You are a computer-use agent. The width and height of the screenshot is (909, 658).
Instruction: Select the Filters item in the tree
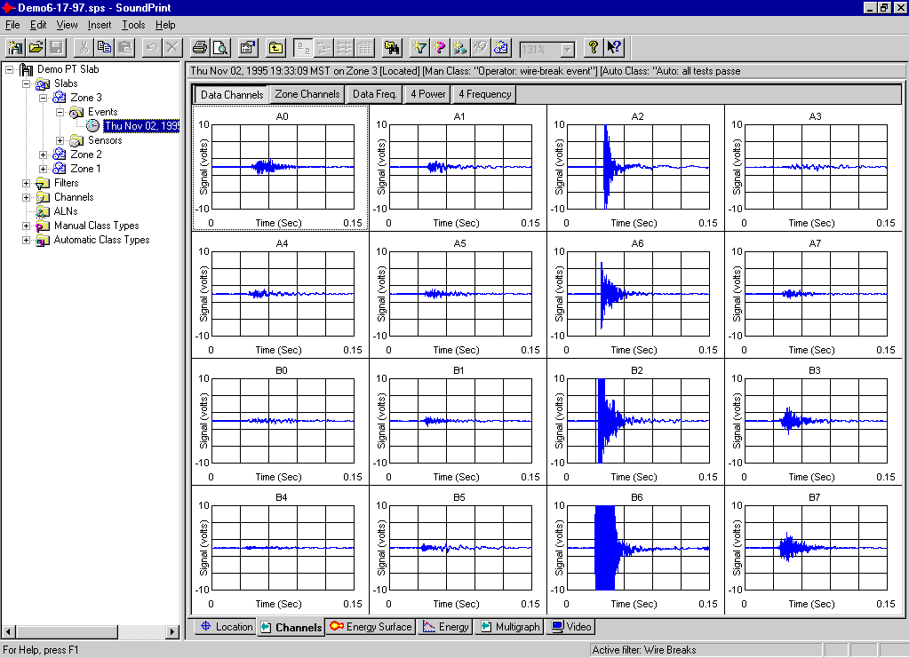66,183
